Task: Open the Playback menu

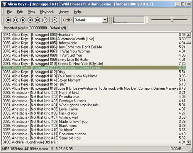Action: tap(47, 12)
